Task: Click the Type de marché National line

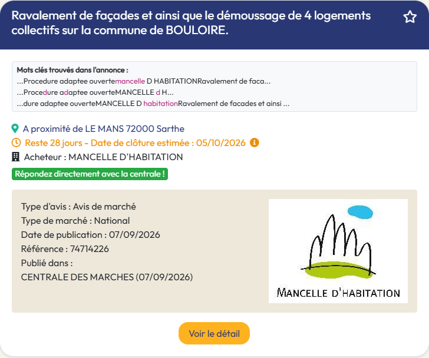Action: 75,221
